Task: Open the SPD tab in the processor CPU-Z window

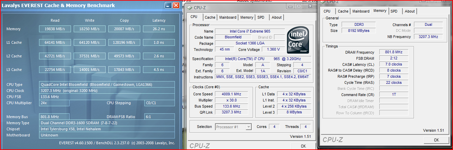Action: click(261, 17)
